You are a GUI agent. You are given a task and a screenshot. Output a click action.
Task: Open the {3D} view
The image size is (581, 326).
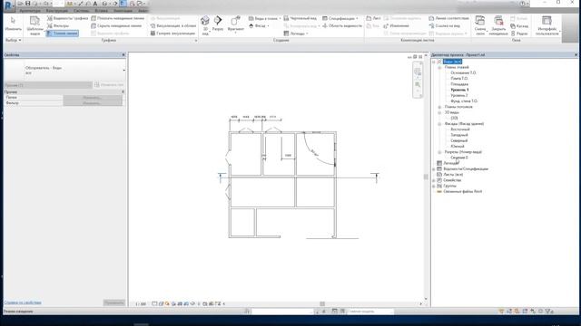point(454,118)
